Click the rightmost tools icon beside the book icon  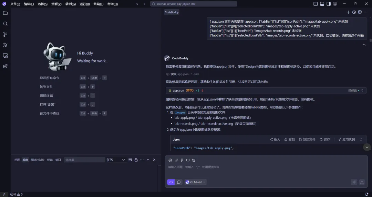194,160
